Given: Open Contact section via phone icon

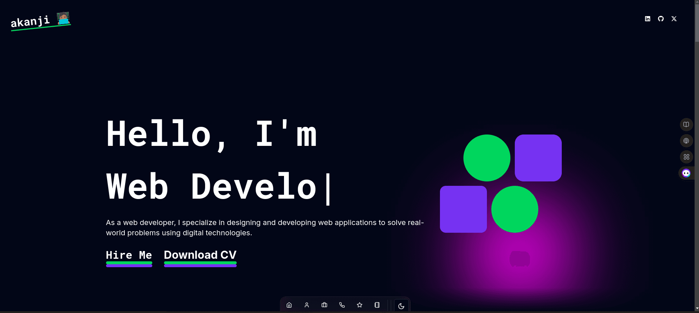Looking at the screenshot, I should pos(342,305).
